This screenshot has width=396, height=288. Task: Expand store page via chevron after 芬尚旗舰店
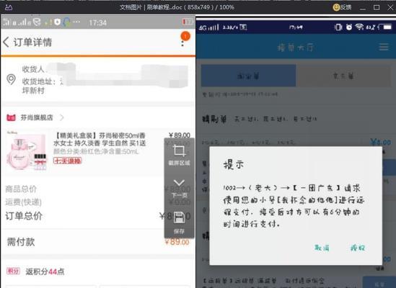61,117
